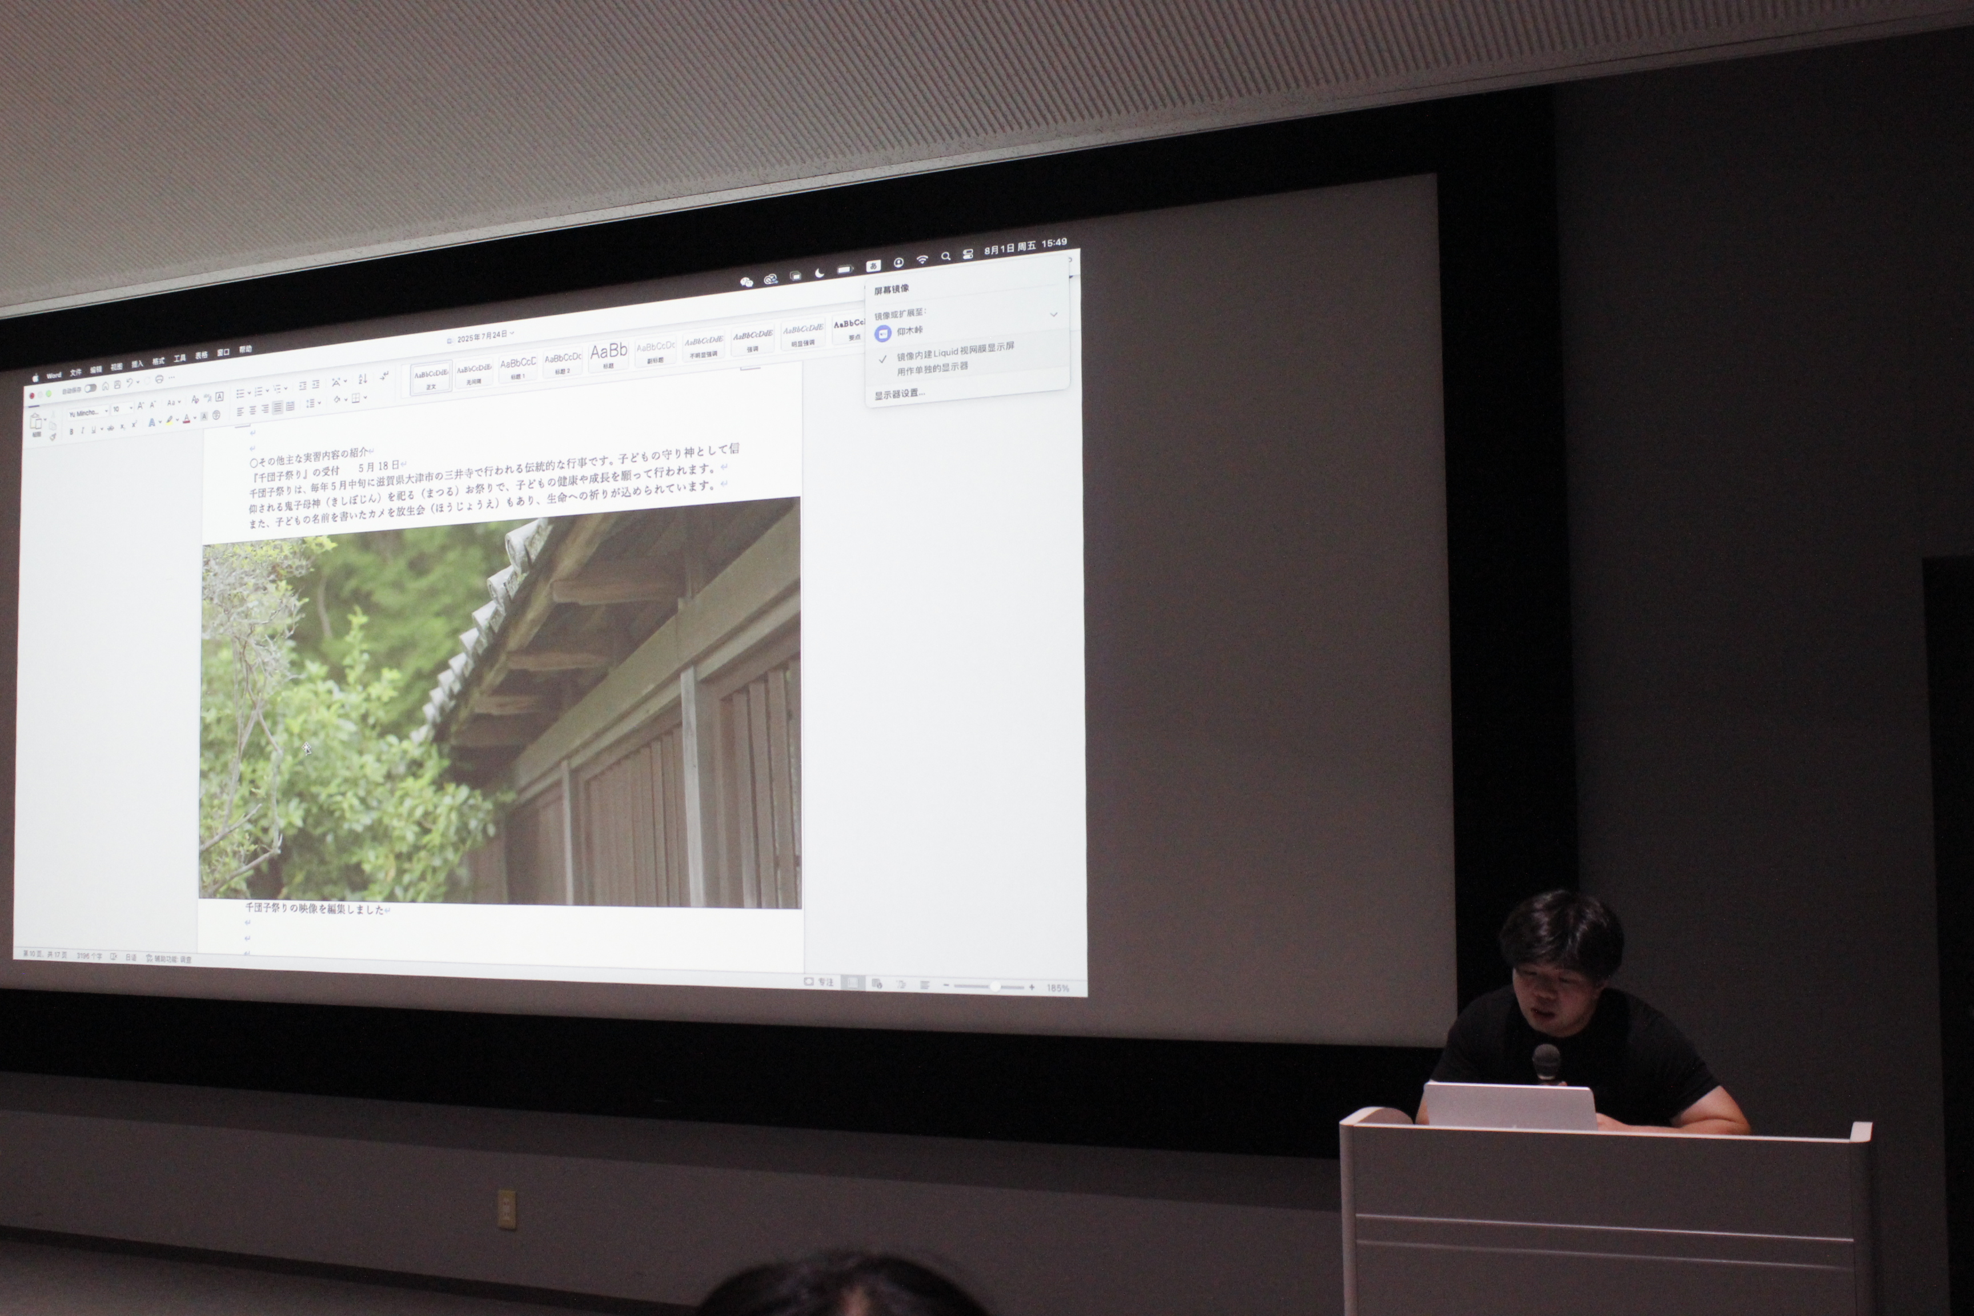Viewport: 1974px width, 1316px height.
Task: Select the 副标题 style
Action: click(656, 351)
